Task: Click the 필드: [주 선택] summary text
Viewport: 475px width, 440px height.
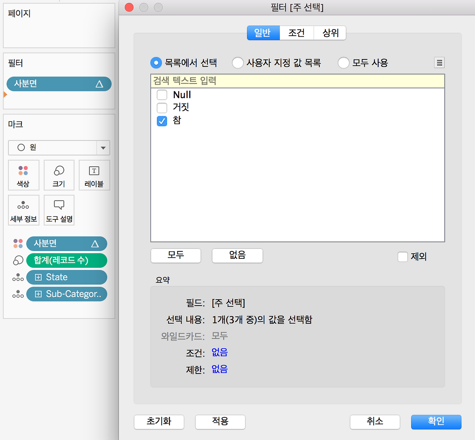Action: pyautogui.click(x=216, y=303)
